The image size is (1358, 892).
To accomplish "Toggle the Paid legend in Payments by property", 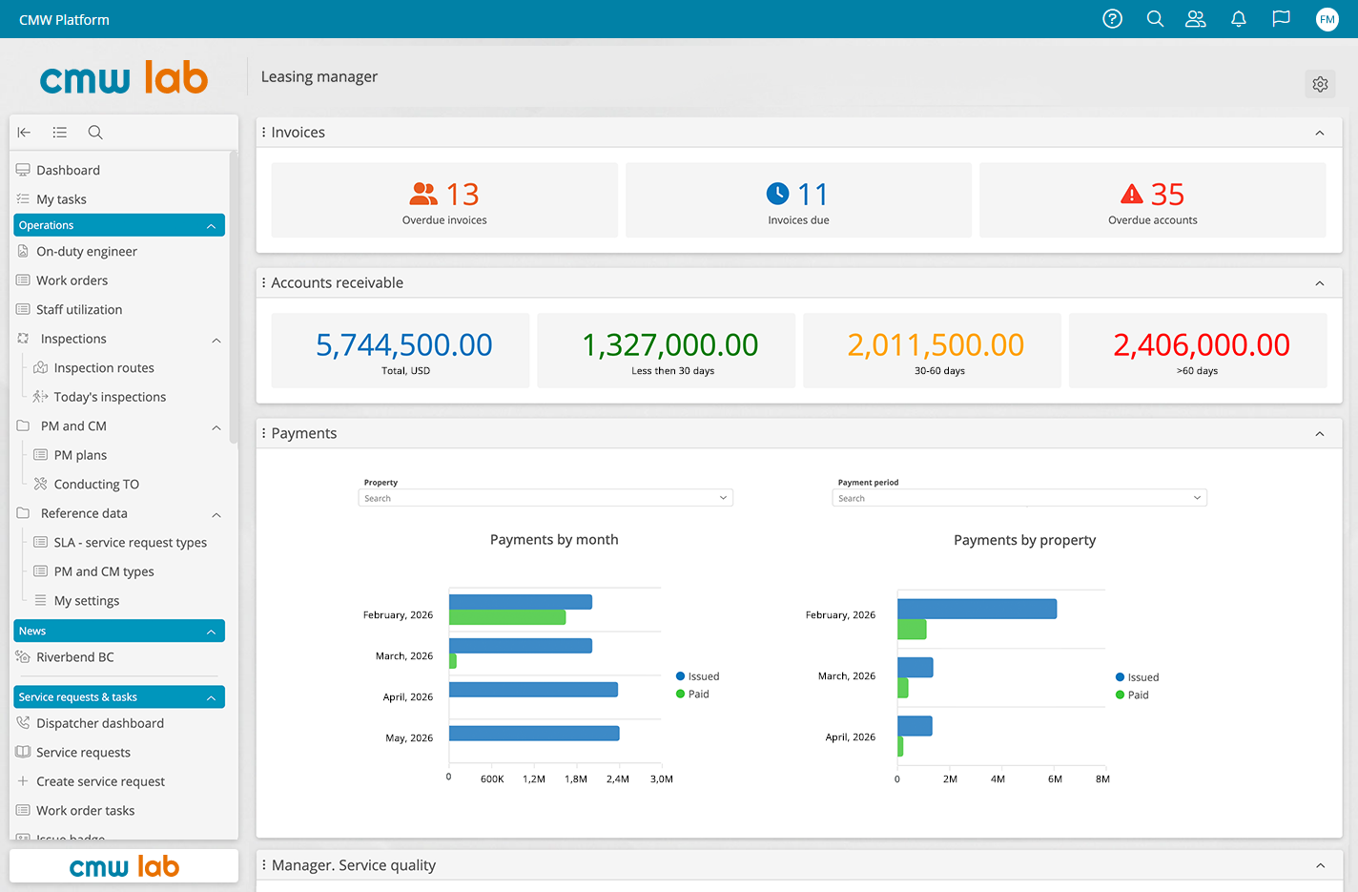I will [x=1132, y=695].
